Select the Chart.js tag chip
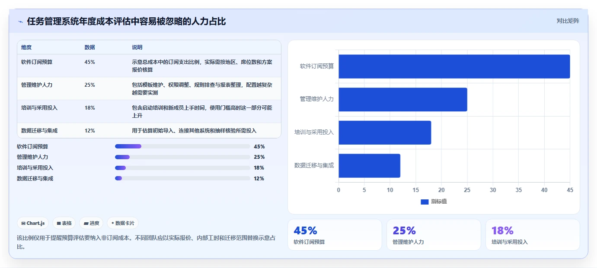 33,223
